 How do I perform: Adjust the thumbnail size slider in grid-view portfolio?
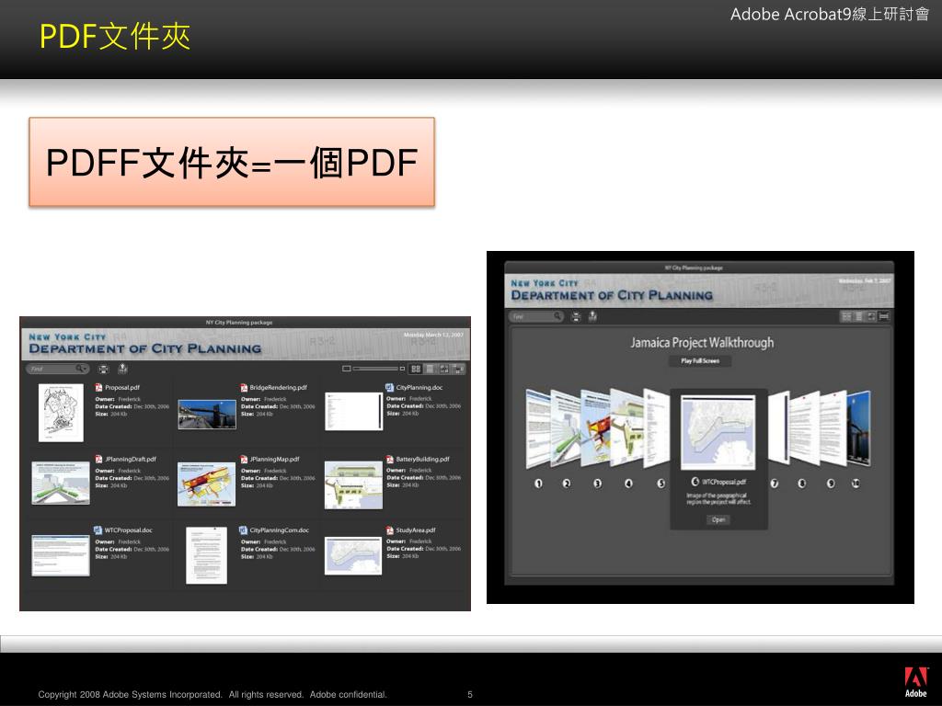pos(375,369)
